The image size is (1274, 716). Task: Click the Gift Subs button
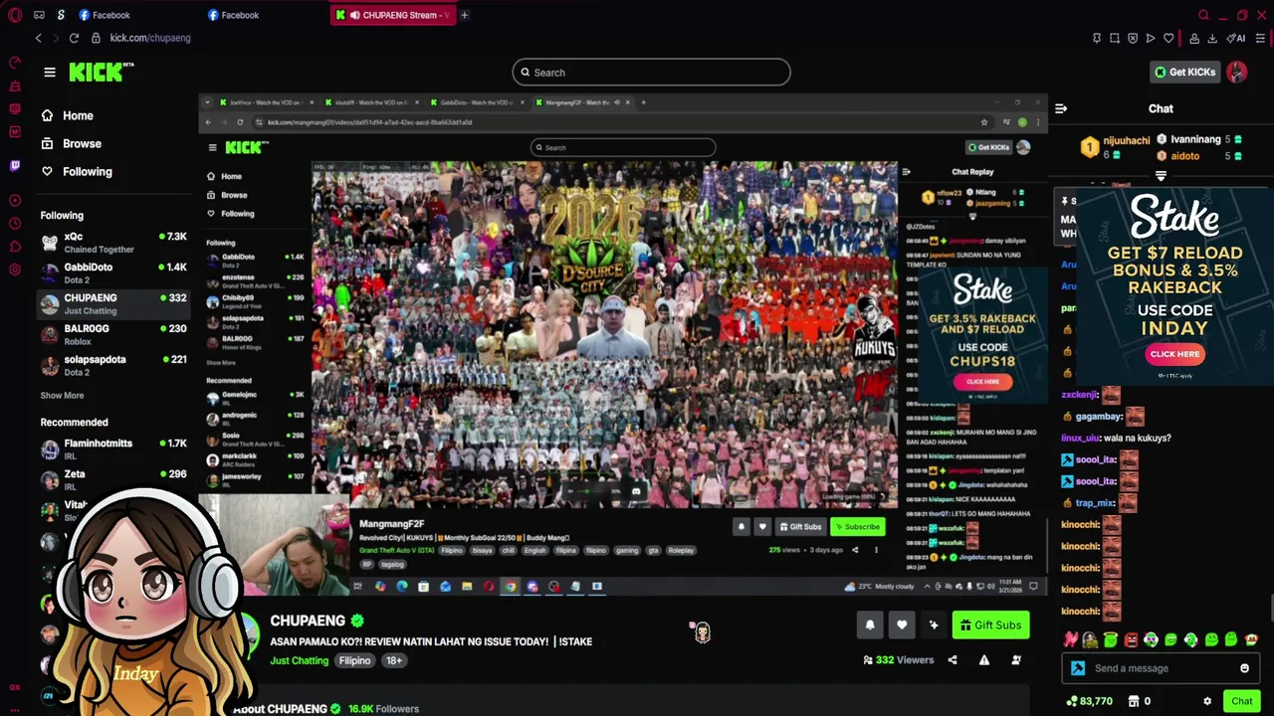coord(990,625)
